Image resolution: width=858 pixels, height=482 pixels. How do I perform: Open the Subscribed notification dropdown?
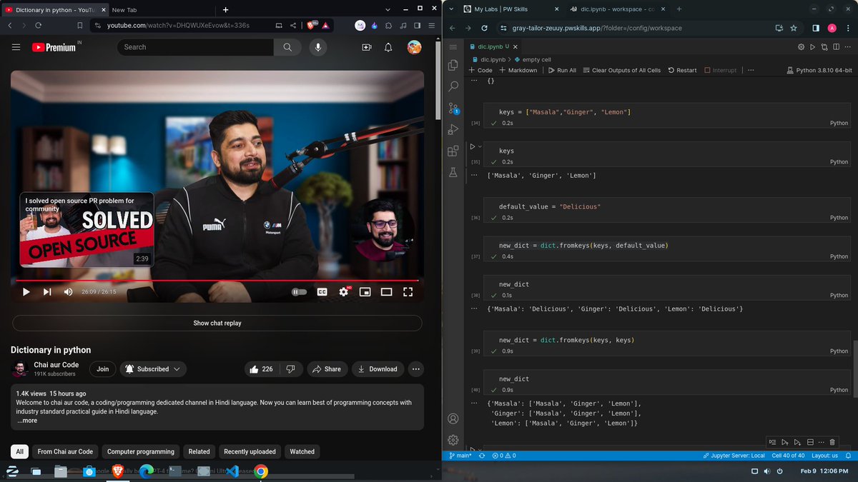(x=152, y=369)
